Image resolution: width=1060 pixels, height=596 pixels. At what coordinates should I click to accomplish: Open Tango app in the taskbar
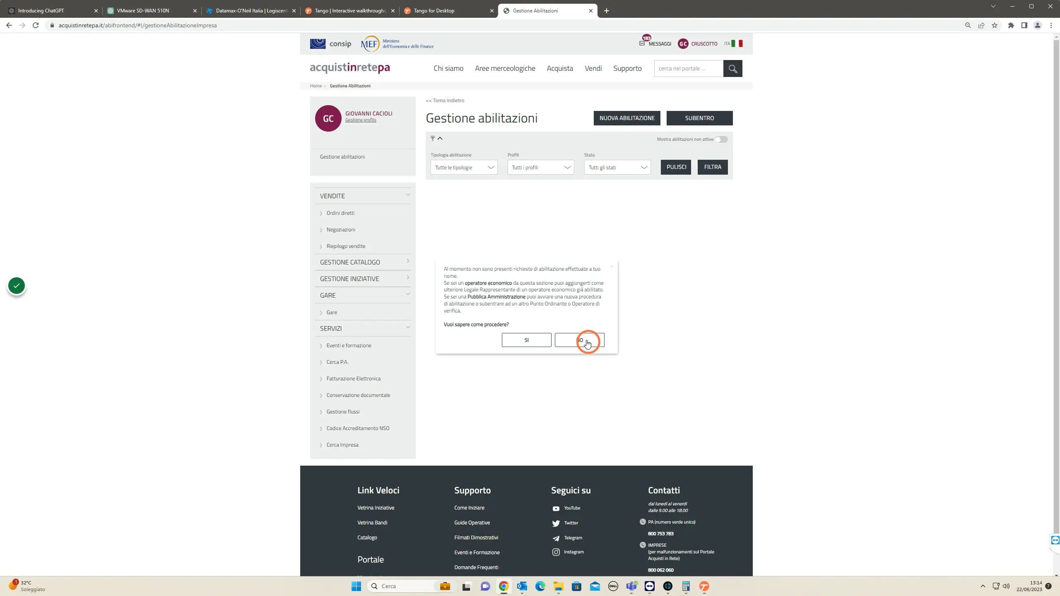pos(704,586)
